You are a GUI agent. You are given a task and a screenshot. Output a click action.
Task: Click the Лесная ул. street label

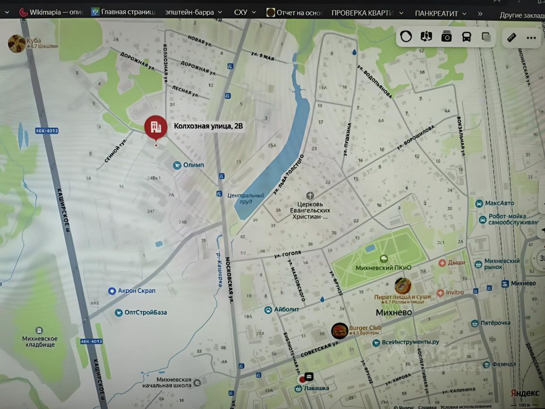[186, 92]
